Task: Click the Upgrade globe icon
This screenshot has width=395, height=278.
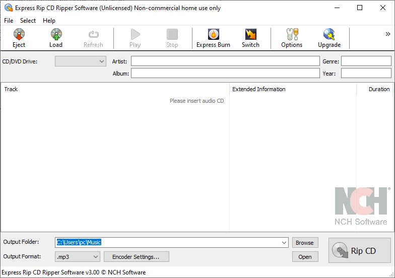Action: pos(330,38)
